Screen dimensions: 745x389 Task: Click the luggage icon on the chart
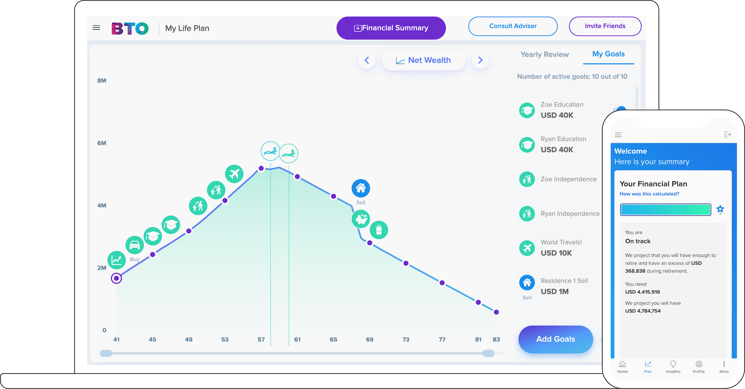pos(379,230)
